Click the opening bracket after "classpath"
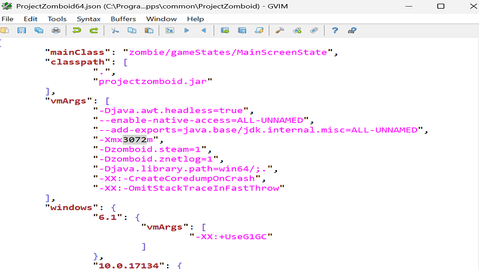 126,62
